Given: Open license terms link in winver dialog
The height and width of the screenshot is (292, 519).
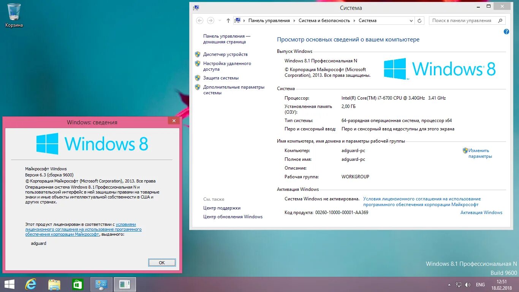Looking at the screenshot, I should pos(83,229).
